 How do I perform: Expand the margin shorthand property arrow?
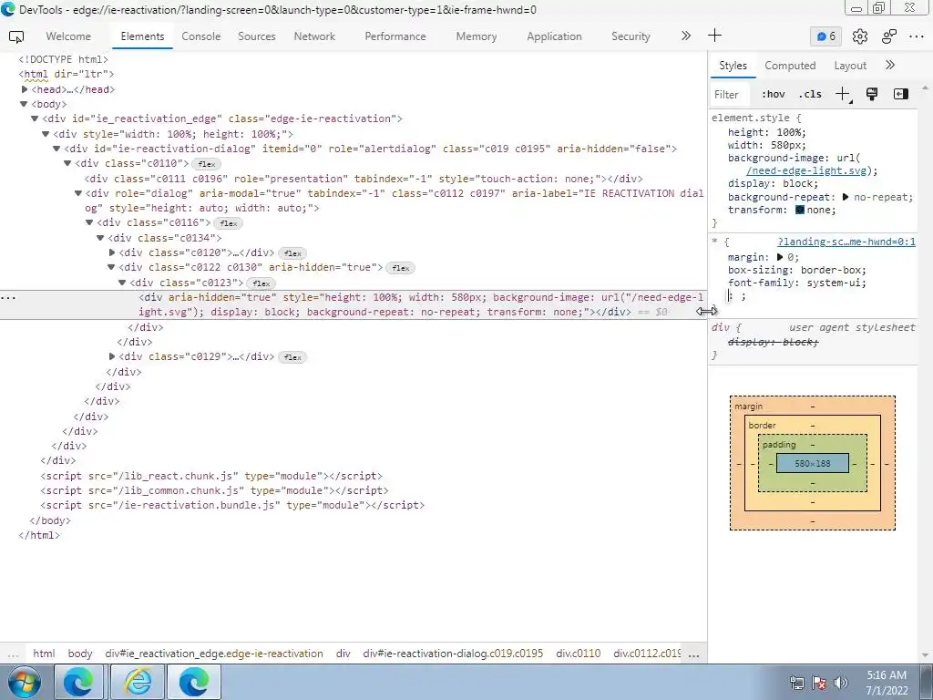[780, 257]
